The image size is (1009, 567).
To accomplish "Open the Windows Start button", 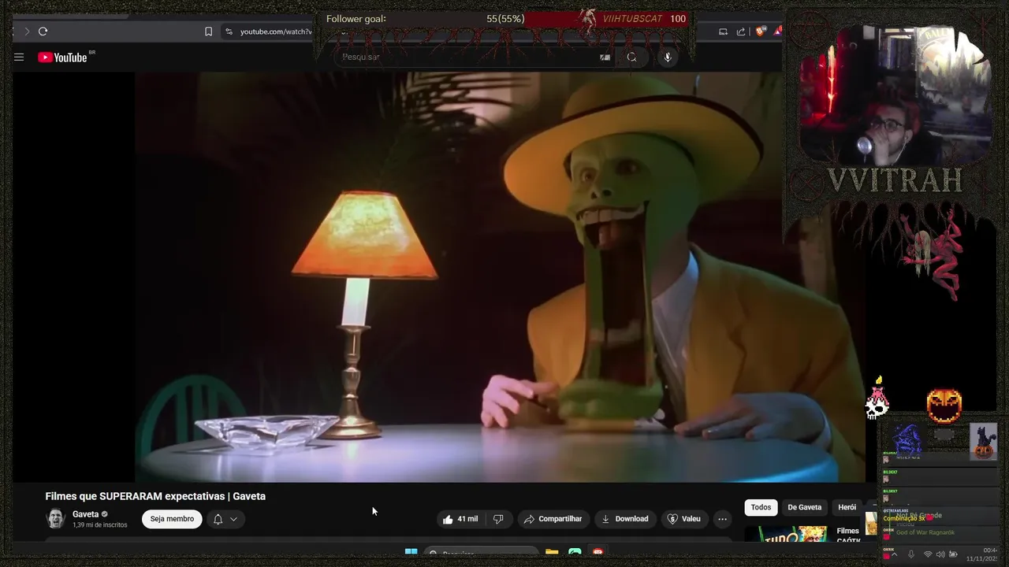I will click(x=411, y=552).
